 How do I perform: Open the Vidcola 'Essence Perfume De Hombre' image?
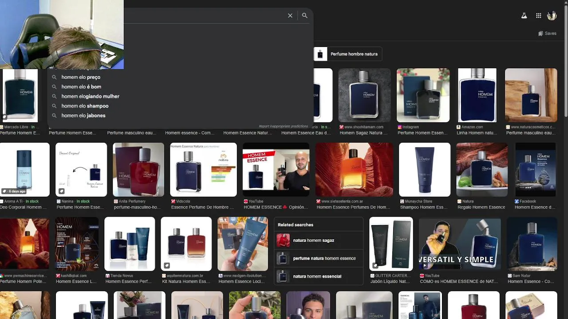tap(203, 170)
